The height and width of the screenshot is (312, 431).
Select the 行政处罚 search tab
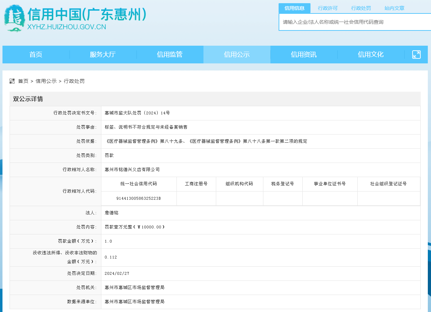tap(361, 8)
